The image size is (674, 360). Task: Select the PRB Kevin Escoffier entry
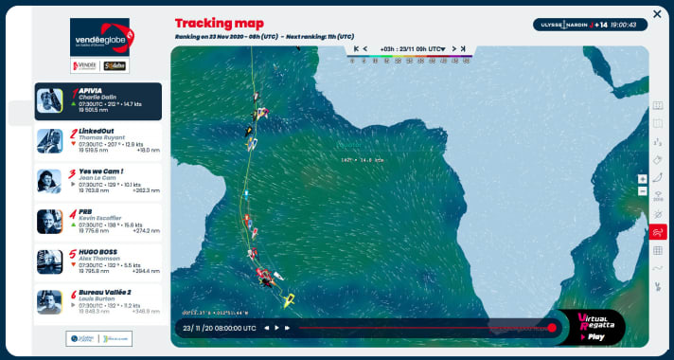coord(98,222)
